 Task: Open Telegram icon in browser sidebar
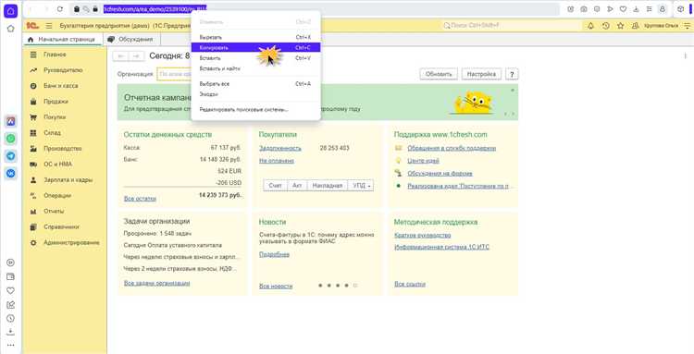click(10, 156)
